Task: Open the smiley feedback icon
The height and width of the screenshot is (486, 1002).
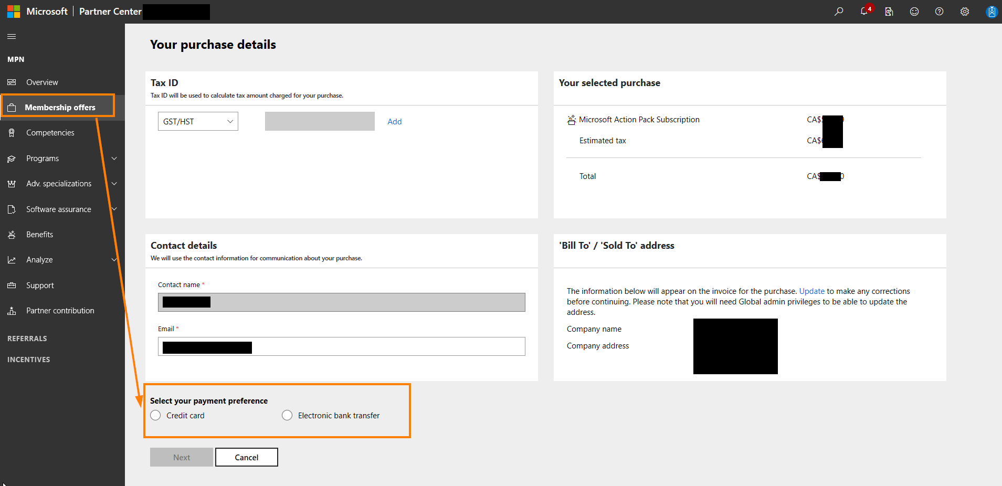Action: 914,12
